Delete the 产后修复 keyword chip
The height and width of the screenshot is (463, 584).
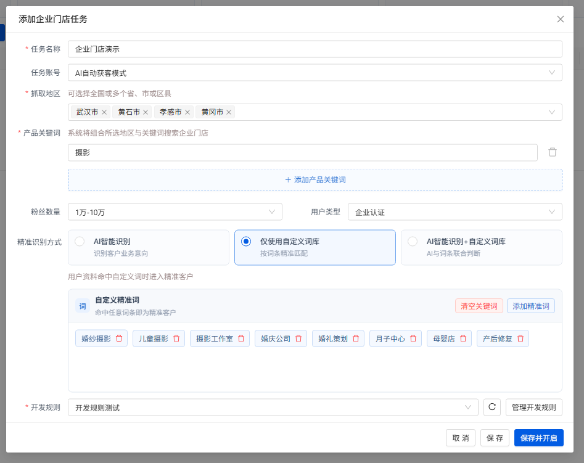tap(520, 338)
